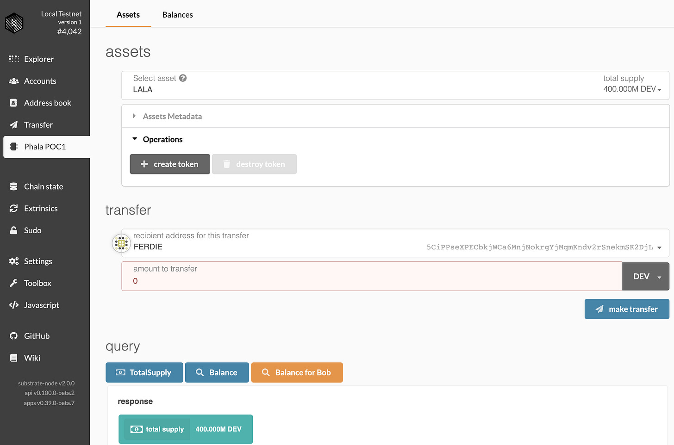674x445 pixels.
Task: Open the Wiki link in sidebar
Action: [45, 358]
